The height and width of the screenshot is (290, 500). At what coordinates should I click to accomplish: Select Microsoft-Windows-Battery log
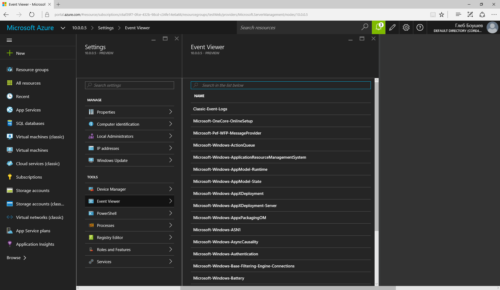tap(281, 278)
